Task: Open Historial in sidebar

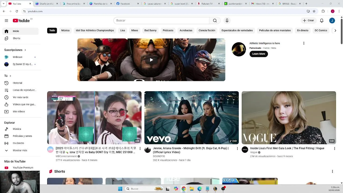Action: point(20,83)
